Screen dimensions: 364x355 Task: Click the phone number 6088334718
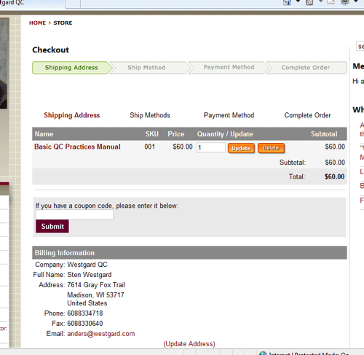(x=85, y=313)
